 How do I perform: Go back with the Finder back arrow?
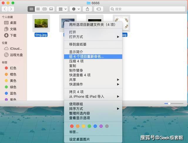pos(5,9)
